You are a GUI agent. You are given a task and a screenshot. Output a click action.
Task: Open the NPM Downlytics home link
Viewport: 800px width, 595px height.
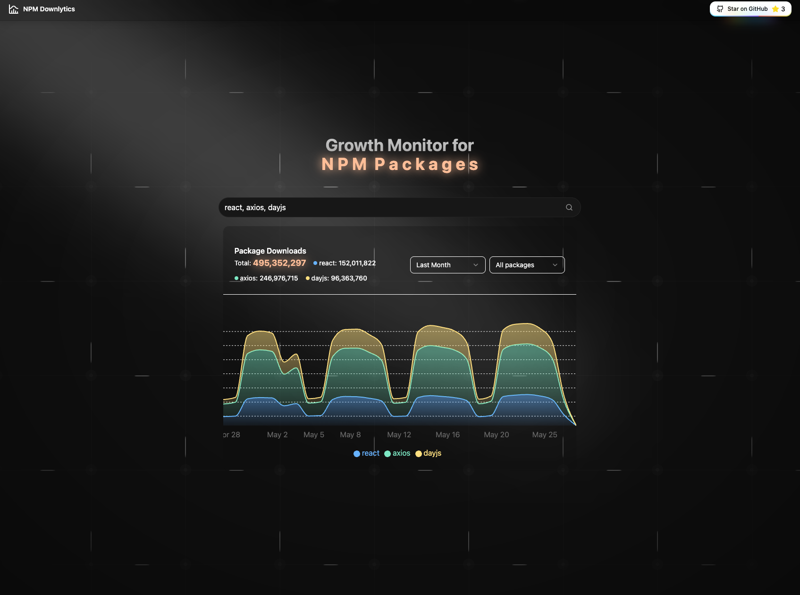42,9
